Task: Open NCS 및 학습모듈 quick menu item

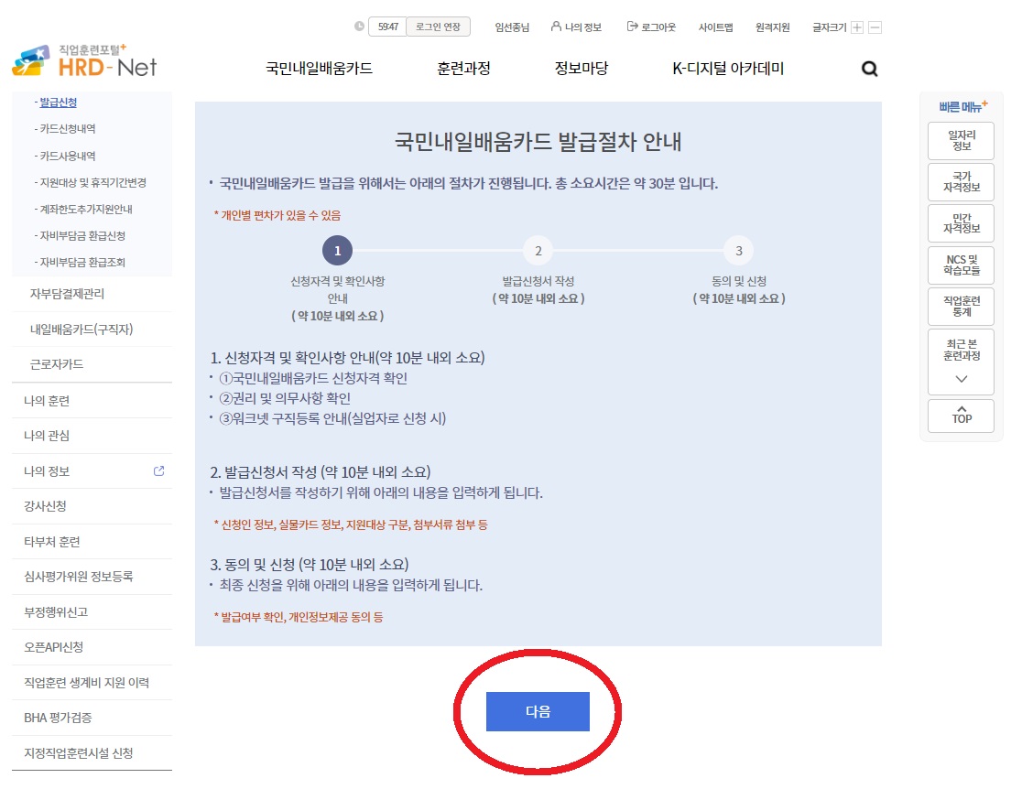Action: click(961, 265)
